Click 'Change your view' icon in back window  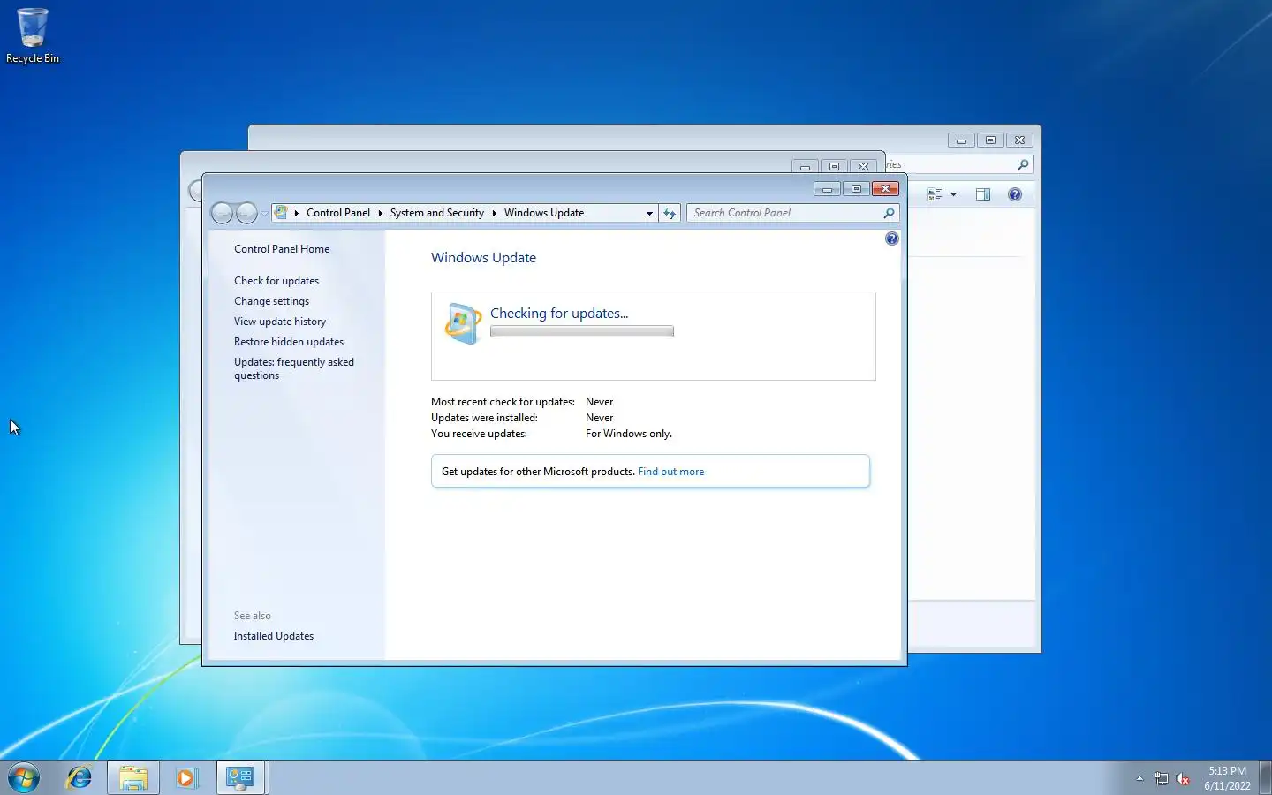(x=935, y=194)
